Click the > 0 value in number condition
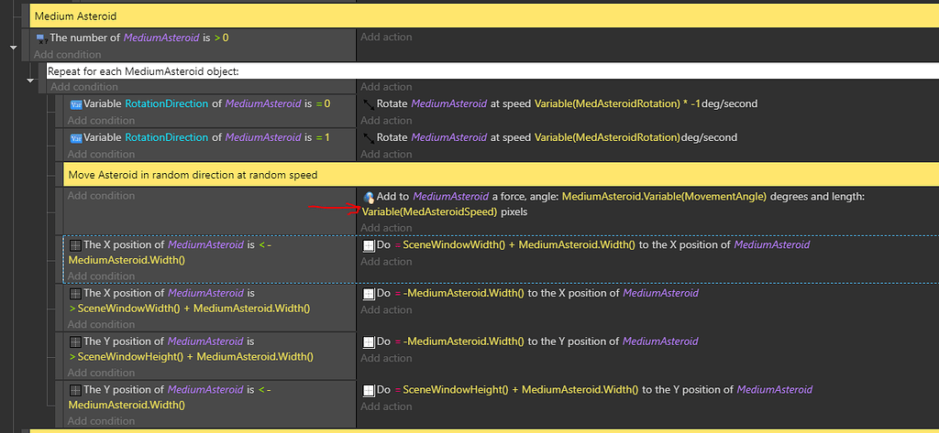Image resolution: width=939 pixels, height=433 pixels. click(221, 38)
